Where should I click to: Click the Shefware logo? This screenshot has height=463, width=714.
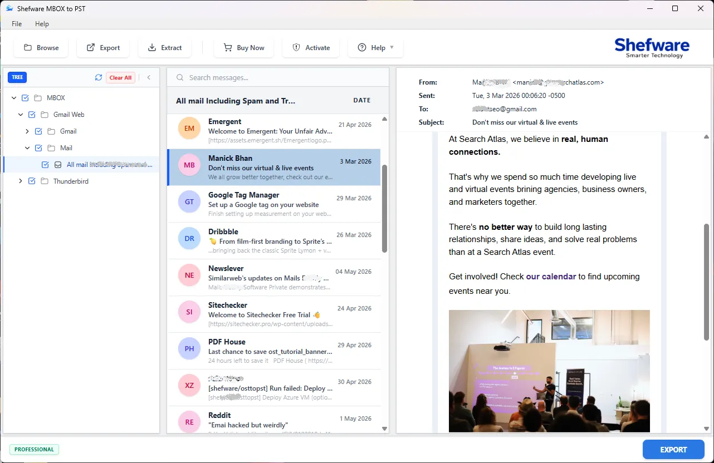tap(652, 48)
